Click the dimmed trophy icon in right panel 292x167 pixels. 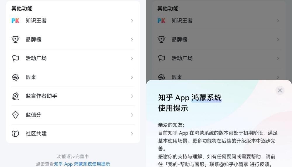pos(161,39)
